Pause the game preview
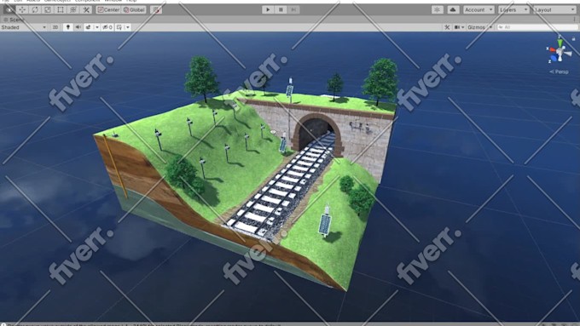The image size is (580, 326). (281, 9)
